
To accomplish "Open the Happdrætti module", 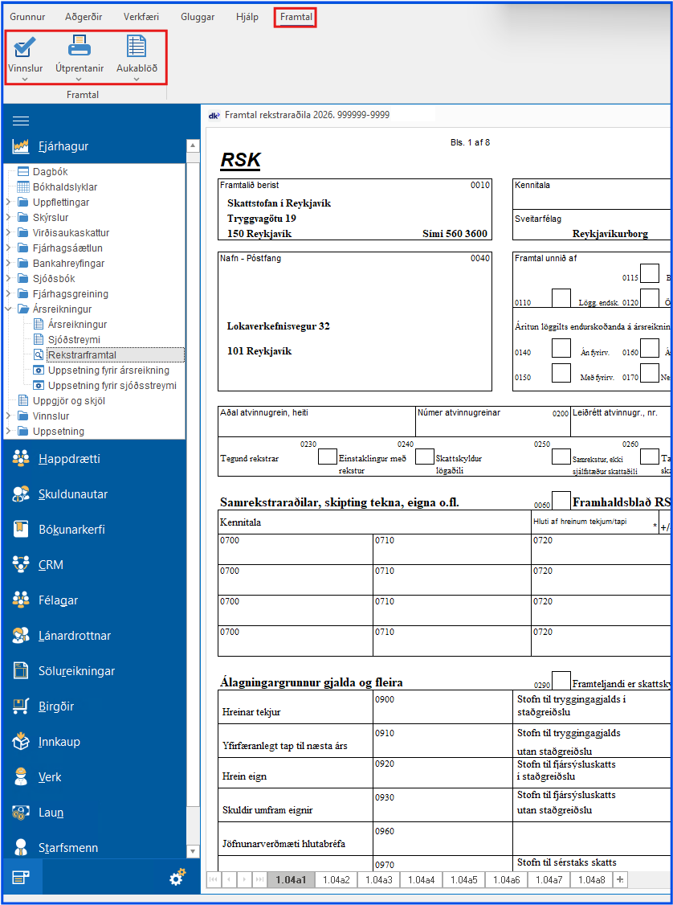I will click(68, 459).
